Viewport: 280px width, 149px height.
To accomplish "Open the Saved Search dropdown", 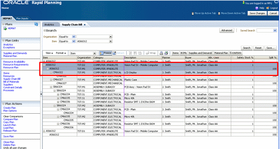I will point(275,30).
